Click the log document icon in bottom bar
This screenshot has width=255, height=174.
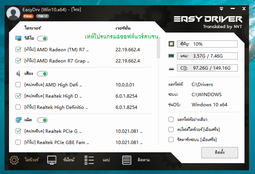click(127, 160)
